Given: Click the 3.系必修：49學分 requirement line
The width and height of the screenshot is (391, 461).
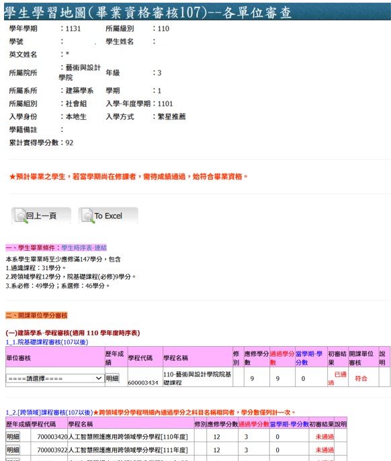Looking at the screenshot, I should coord(58,286).
